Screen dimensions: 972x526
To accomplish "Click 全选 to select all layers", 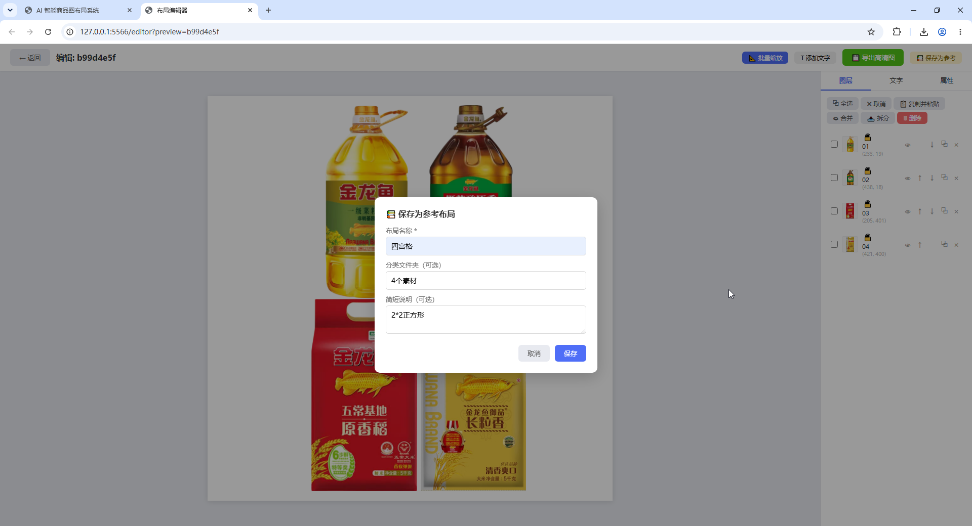I will pyautogui.click(x=842, y=104).
